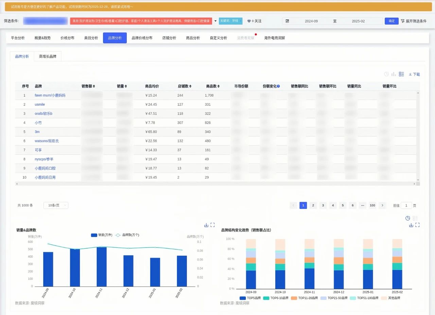Open the 自定义分析 tab
The image size is (435, 315).
coord(219,38)
